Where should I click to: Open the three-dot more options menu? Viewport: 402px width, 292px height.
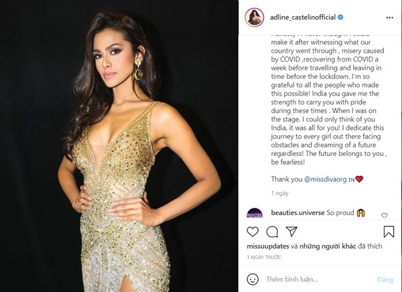pyautogui.click(x=389, y=17)
